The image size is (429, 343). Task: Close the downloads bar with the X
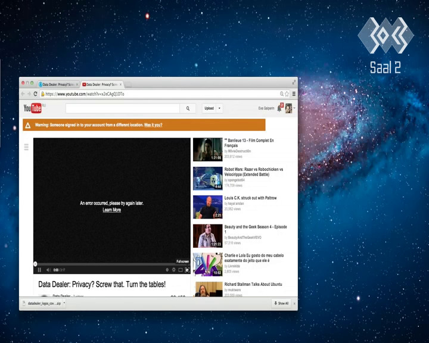[x=294, y=303]
